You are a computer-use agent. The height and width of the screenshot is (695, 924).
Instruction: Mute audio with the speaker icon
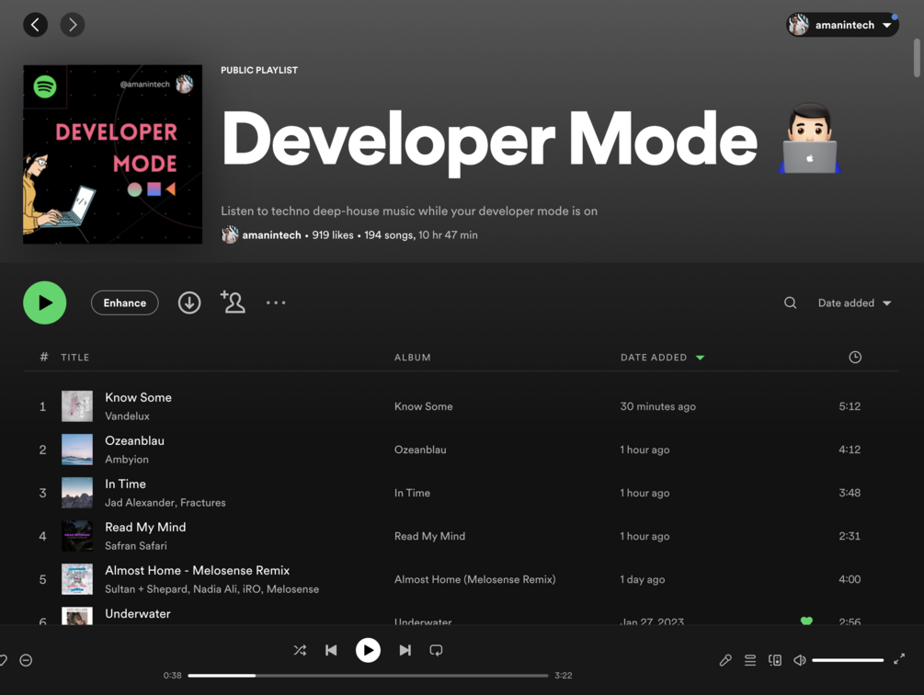pyautogui.click(x=799, y=660)
